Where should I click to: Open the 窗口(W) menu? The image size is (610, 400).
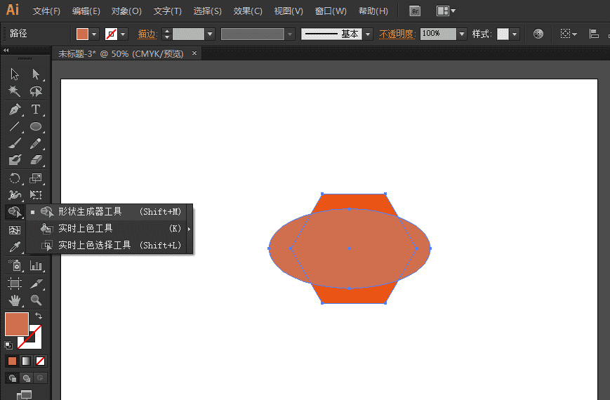pyautogui.click(x=331, y=11)
